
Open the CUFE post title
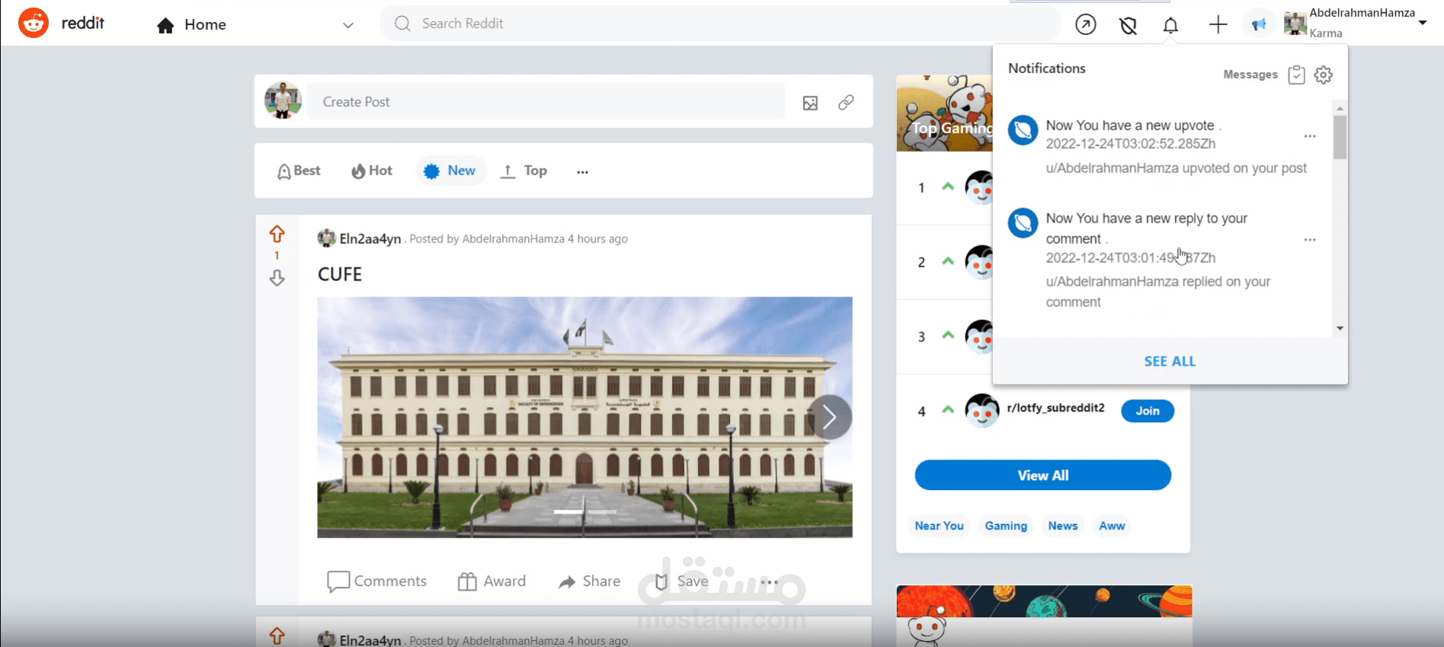[x=340, y=274]
